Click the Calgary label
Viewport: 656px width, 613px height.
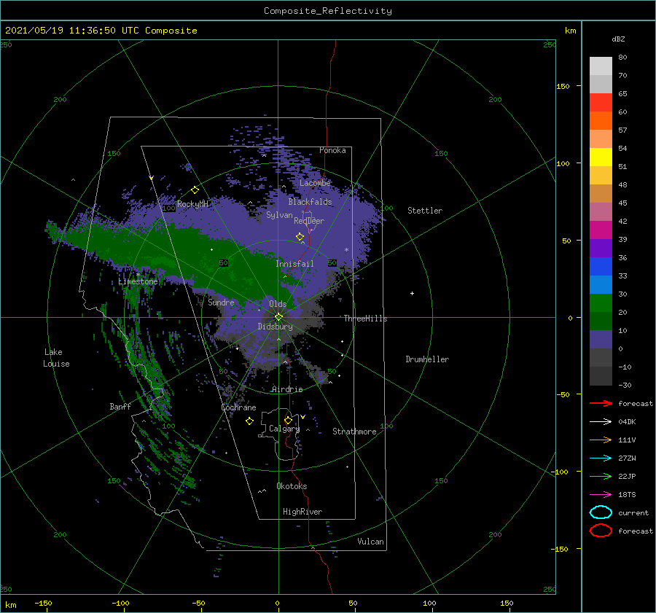(x=284, y=429)
